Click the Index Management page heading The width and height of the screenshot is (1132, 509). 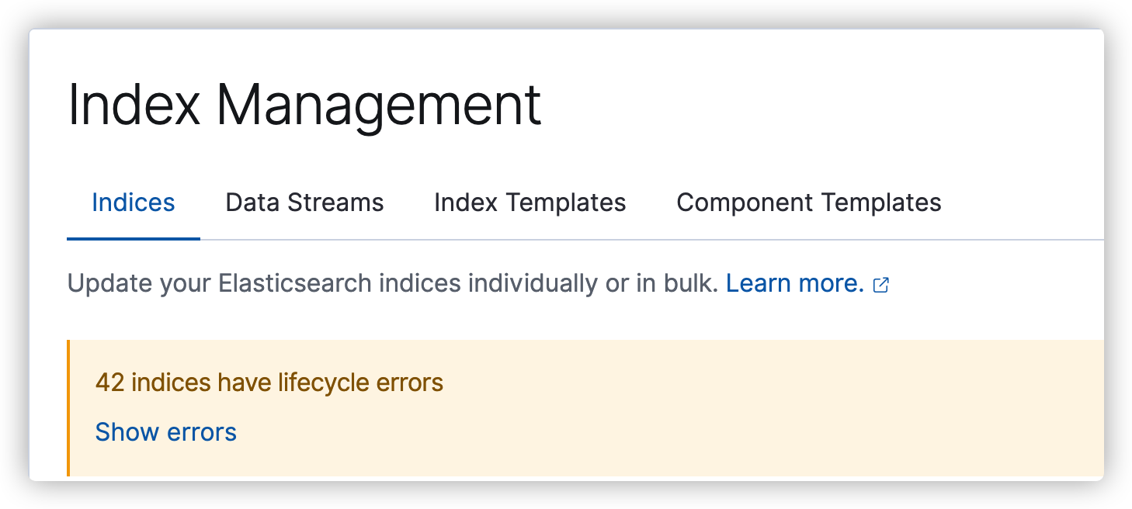tap(304, 105)
